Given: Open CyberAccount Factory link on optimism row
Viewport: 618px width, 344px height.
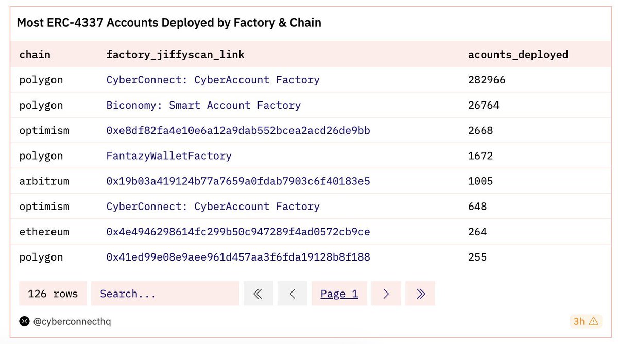Looking at the screenshot, I should tap(213, 206).
